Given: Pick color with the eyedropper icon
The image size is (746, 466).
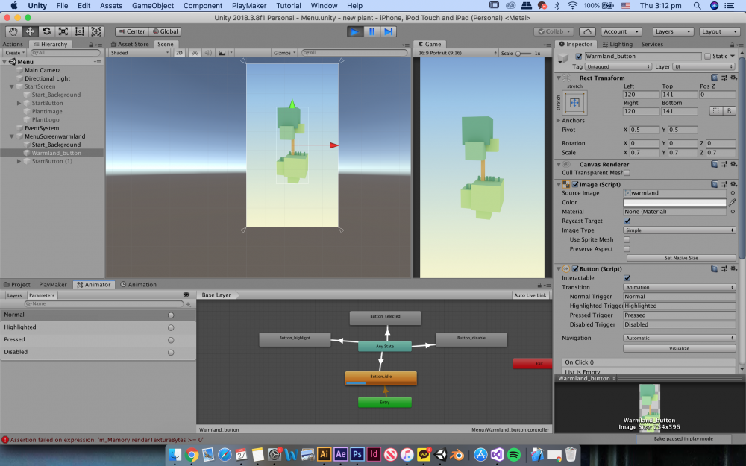Looking at the screenshot, I should click(x=733, y=202).
